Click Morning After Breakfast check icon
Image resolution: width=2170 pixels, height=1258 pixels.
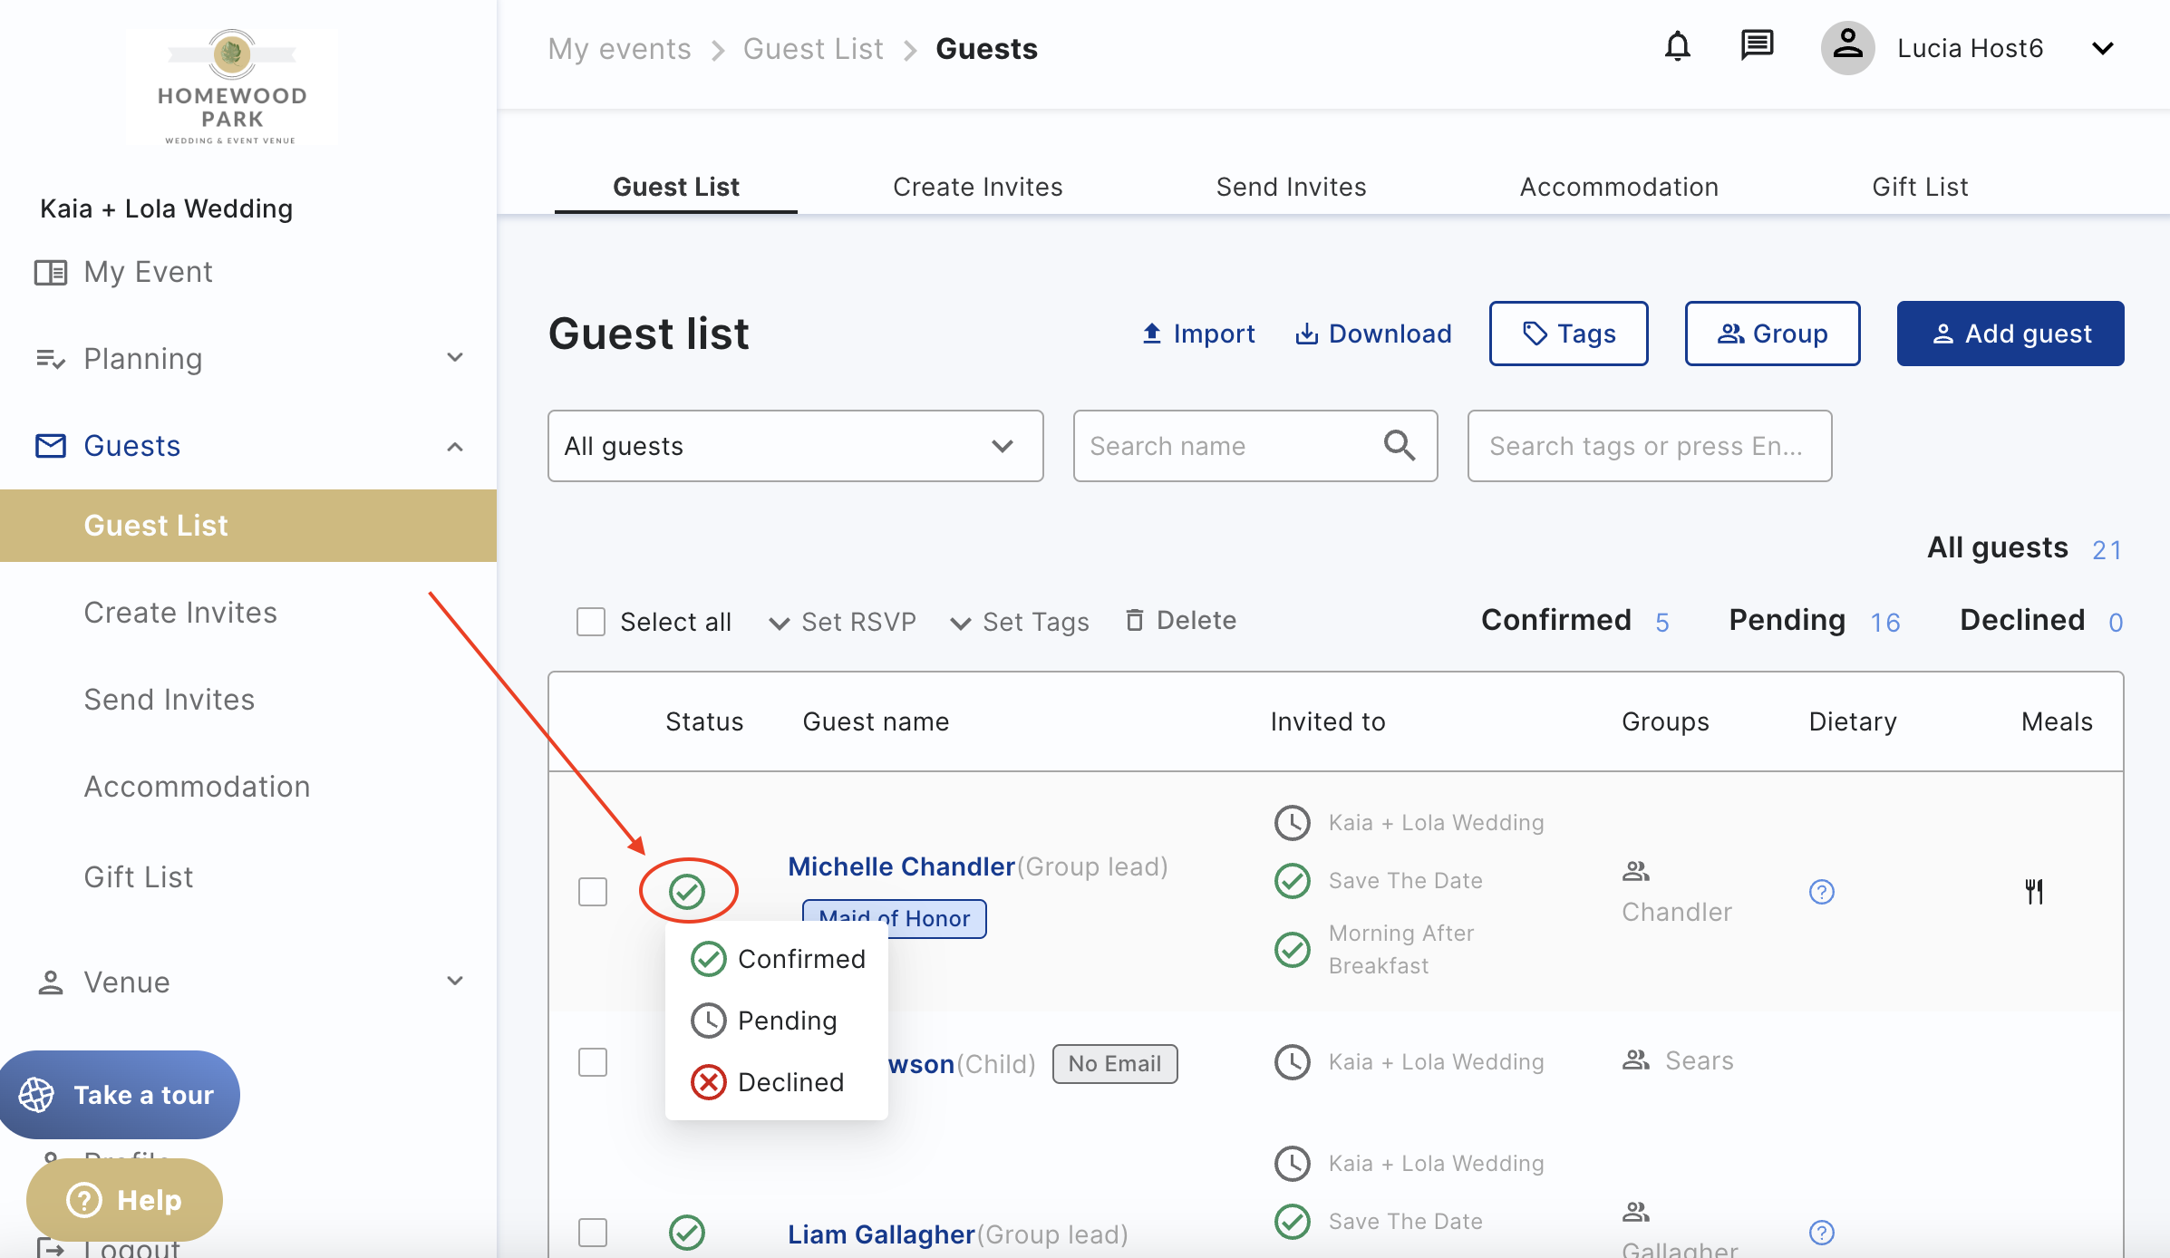pyautogui.click(x=1293, y=950)
